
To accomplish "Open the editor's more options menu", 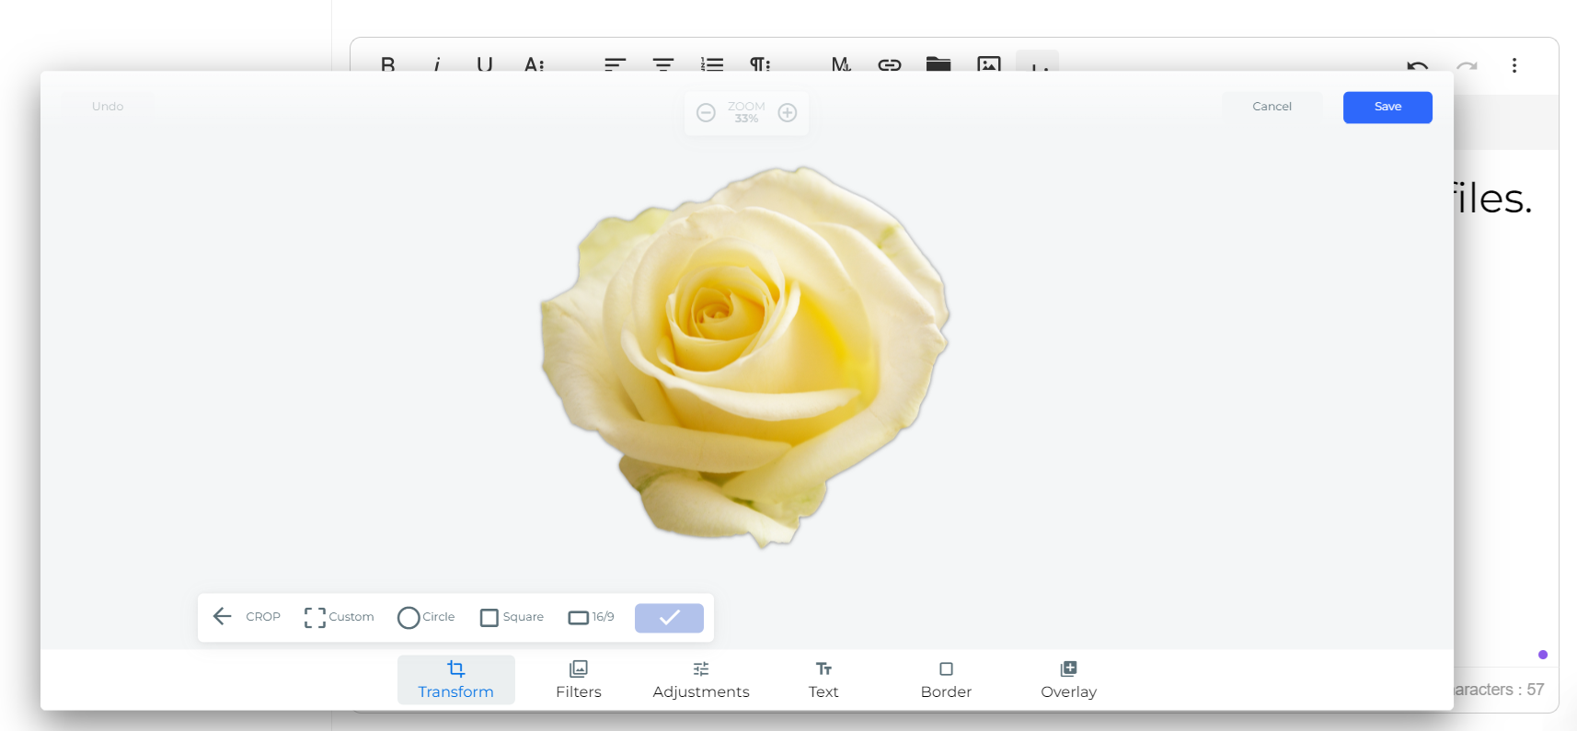I will [1514, 65].
